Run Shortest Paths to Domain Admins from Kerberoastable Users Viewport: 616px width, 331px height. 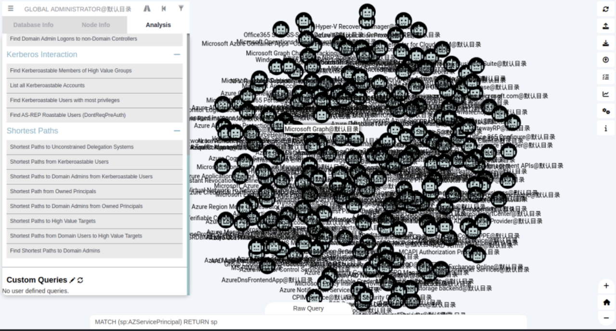(x=94, y=177)
